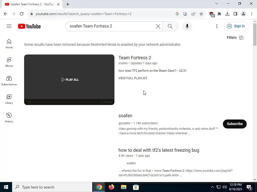The width and height of the screenshot is (257, 192).
Task: Click soafen uploader under freezing bug video
Action: coord(131,163)
